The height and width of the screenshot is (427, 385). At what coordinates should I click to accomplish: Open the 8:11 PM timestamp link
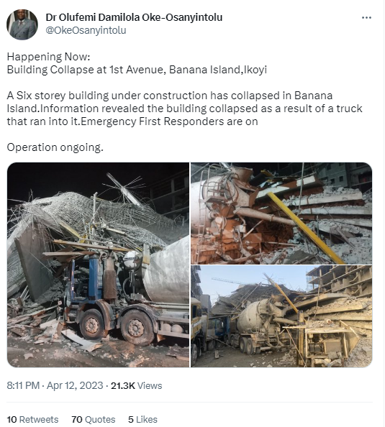[x=23, y=385]
